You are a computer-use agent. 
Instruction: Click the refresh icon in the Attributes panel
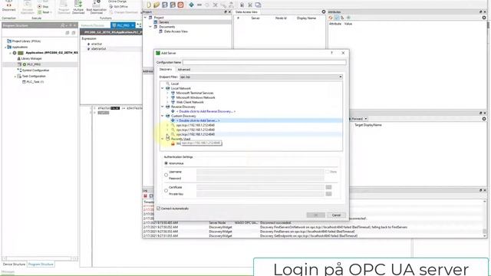click(331, 18)
